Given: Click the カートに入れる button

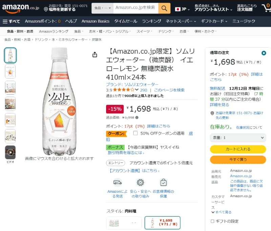Looking at the screenshot, I should 238,149.
